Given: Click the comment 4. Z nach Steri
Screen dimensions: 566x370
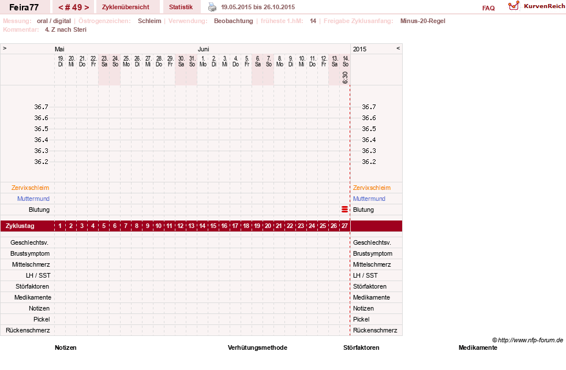Looking at the screenshot, I should pos(66,29).
